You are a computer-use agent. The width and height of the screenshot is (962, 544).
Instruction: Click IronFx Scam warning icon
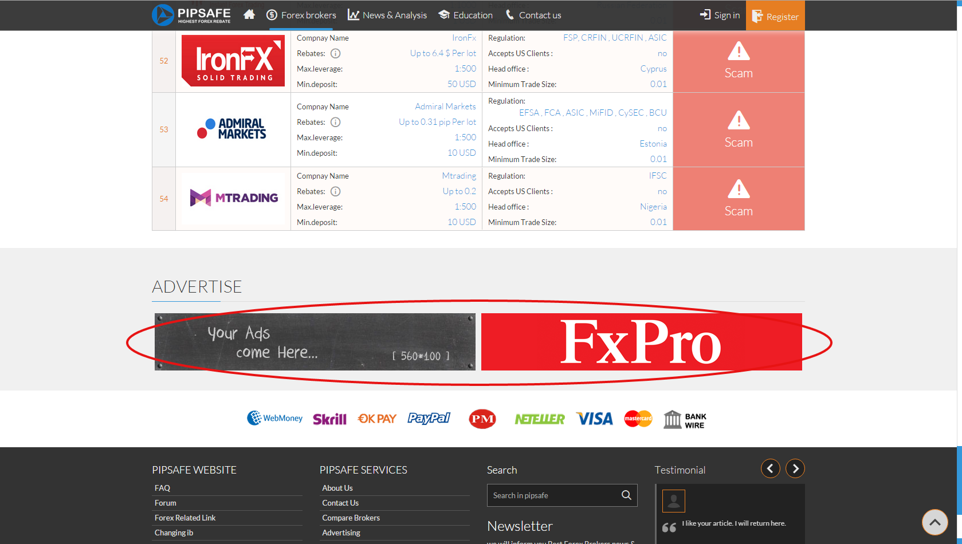(739, 52)
